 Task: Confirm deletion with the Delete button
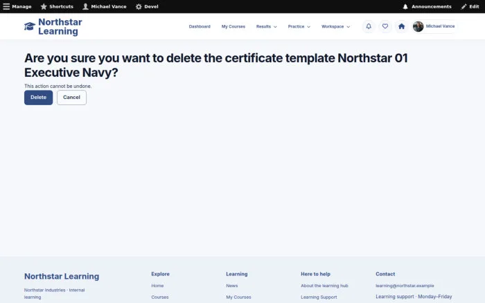[x=38, y=98]
